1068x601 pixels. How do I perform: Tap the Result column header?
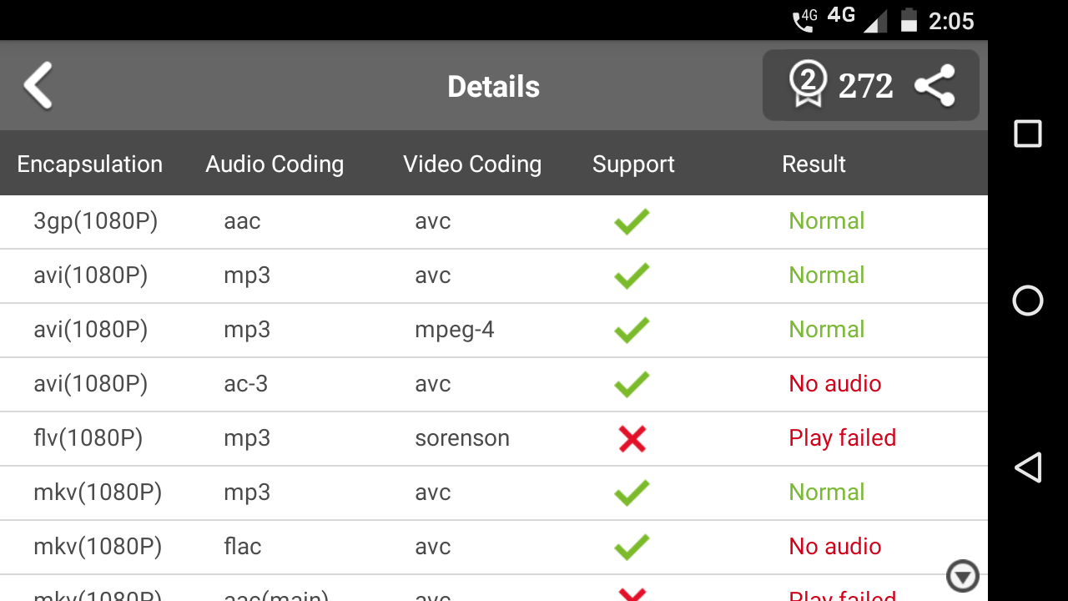[x=814, y=164]
